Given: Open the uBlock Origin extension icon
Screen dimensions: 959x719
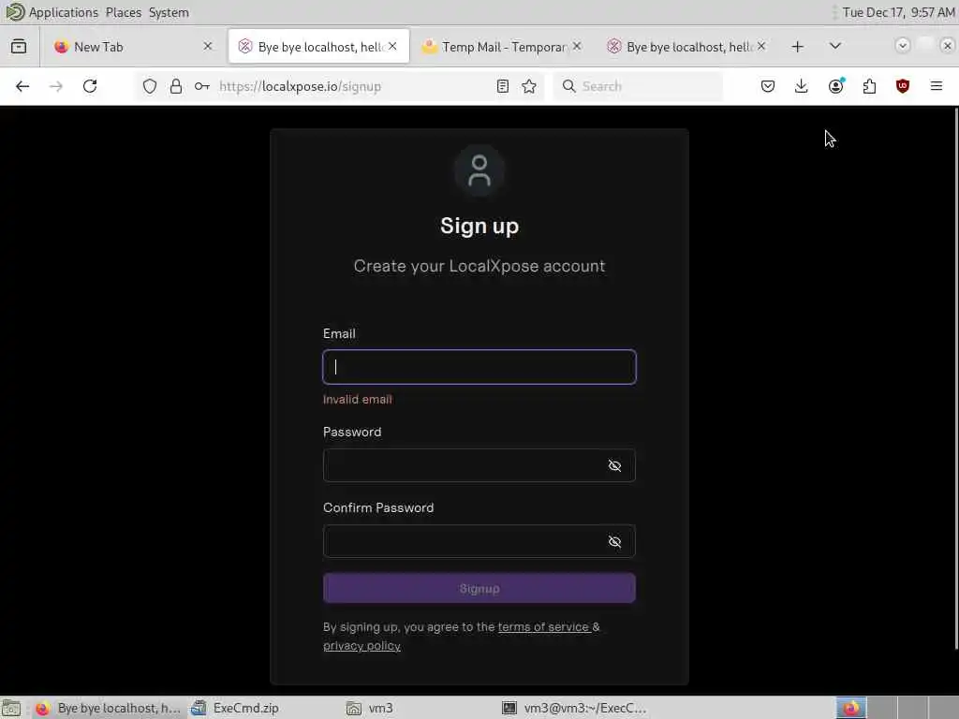Looking at the screenshot, I should pyautogui.click(x=902, y=86).
